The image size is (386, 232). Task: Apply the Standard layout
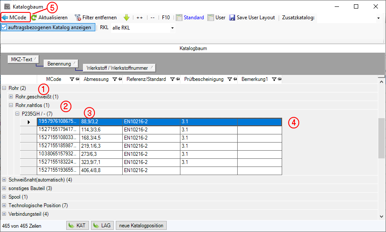(x=190, y=18)
